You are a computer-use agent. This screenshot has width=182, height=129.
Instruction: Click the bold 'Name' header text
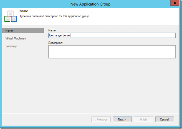click(24, 11)
